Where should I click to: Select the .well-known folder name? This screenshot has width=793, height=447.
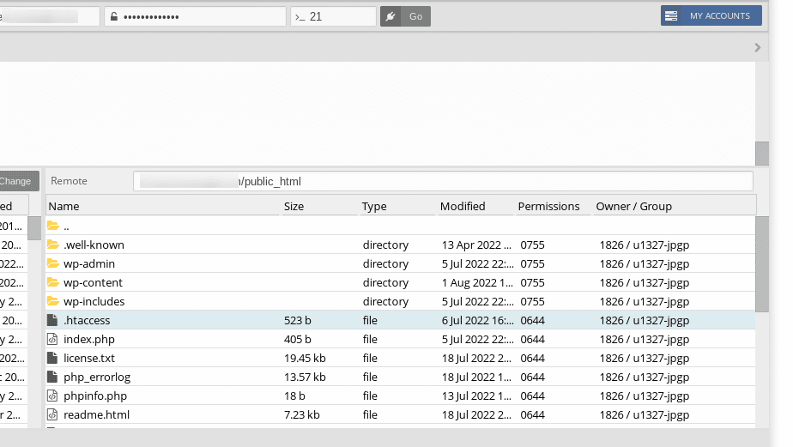click(94, 245)
